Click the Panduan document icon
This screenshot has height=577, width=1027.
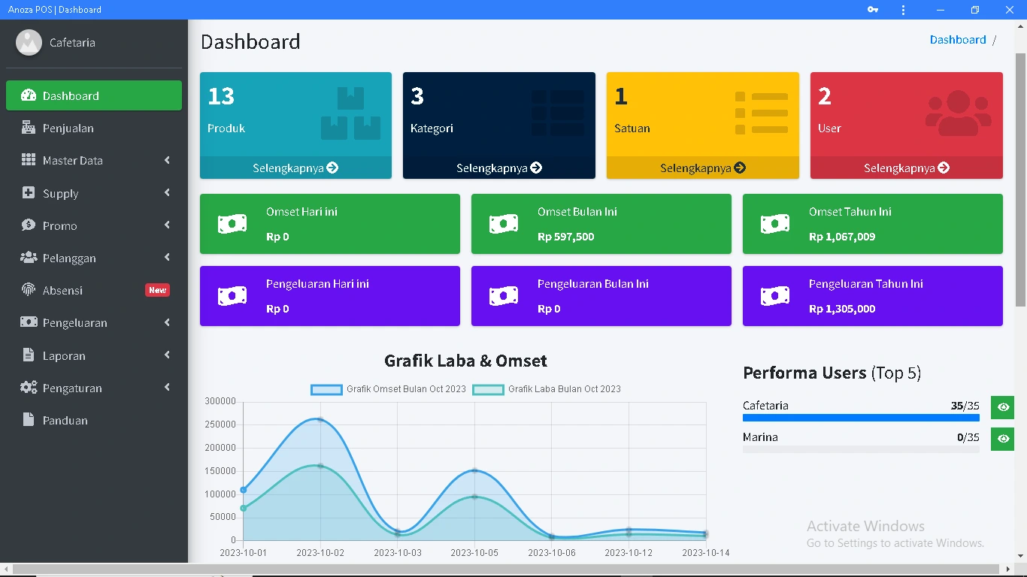click(x=29, y=420)
